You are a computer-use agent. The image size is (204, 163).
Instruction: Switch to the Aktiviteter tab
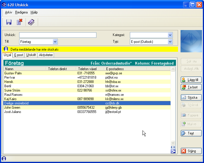[46, 55]
